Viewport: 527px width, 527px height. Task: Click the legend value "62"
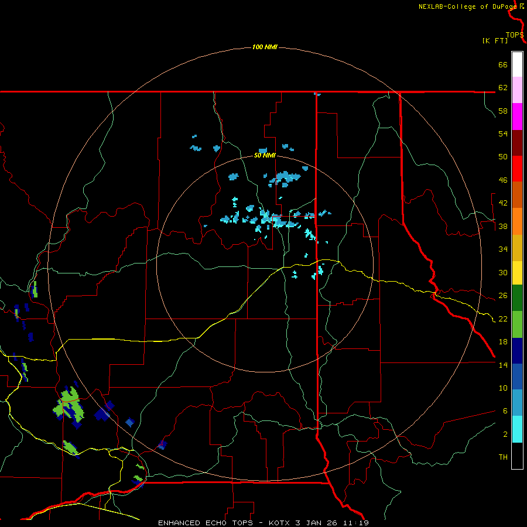click(x=503, y=88)
